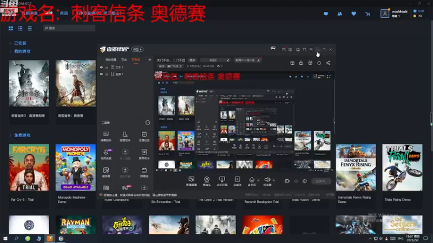Click the microphone icon in streaming companion
Image resolution: width=433 pixels, height=243 pixels.
coord(252,180)
